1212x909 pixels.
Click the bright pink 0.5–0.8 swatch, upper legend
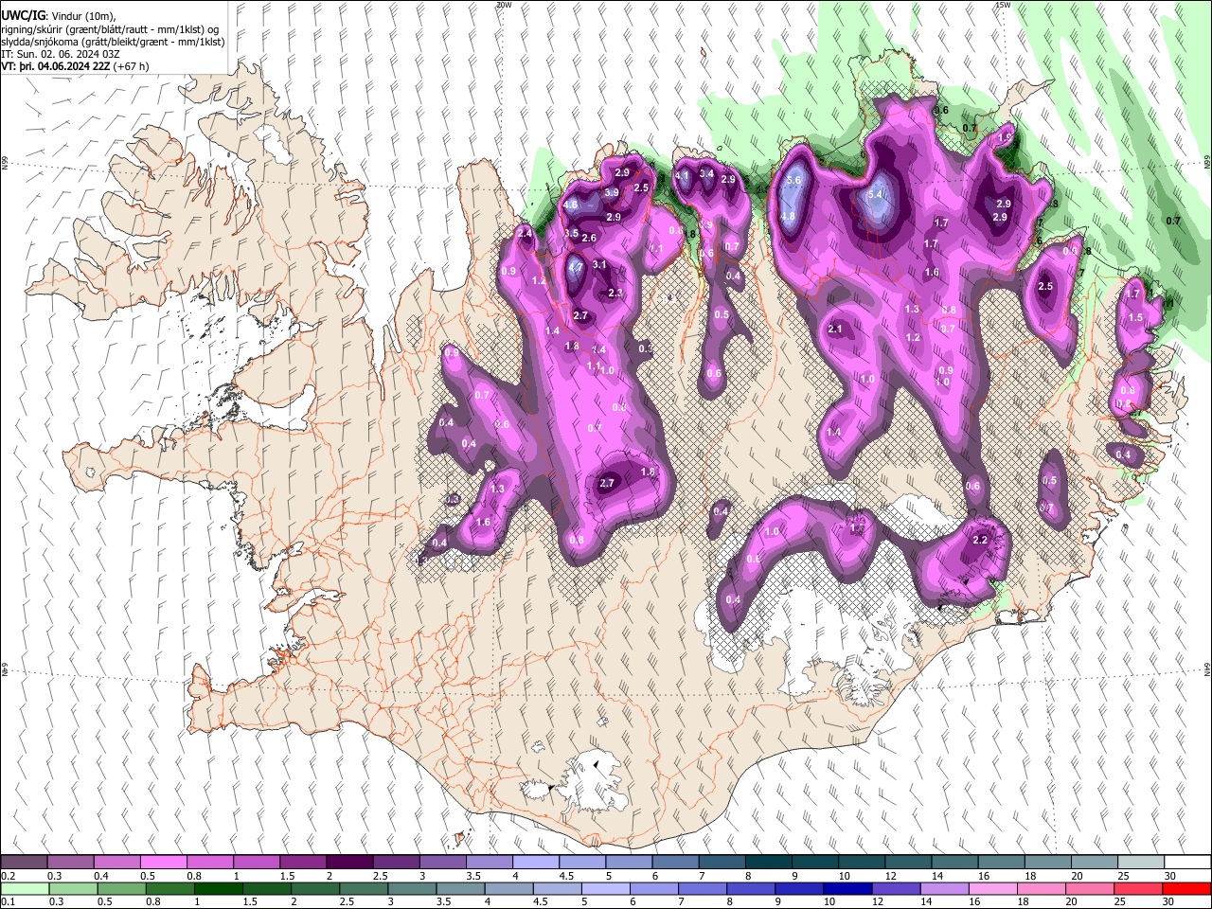click(x=164, y=863)
